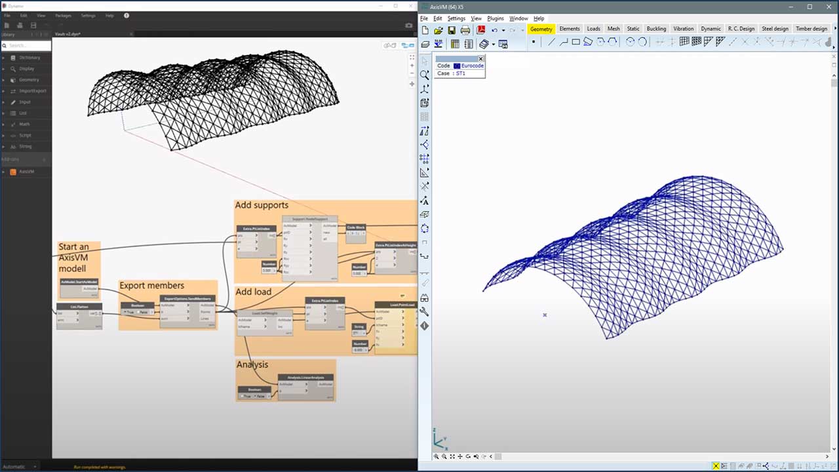The height and width of the screenshot is (472, 839).
Task: Open the Steel design tab in AxisVM
Action: (775, 29)
